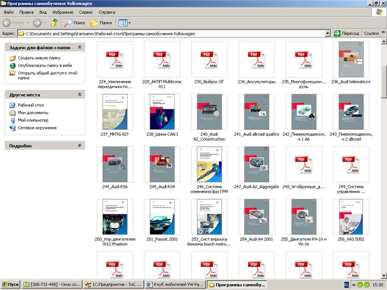This screenshot has height=290, width=387.
Task: Open Сетевое окружение location
Action: pos(37,128)
